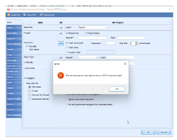The image size is (177, 140).
Task: Click the Load File toolbar button label
Action: point(16,15)
